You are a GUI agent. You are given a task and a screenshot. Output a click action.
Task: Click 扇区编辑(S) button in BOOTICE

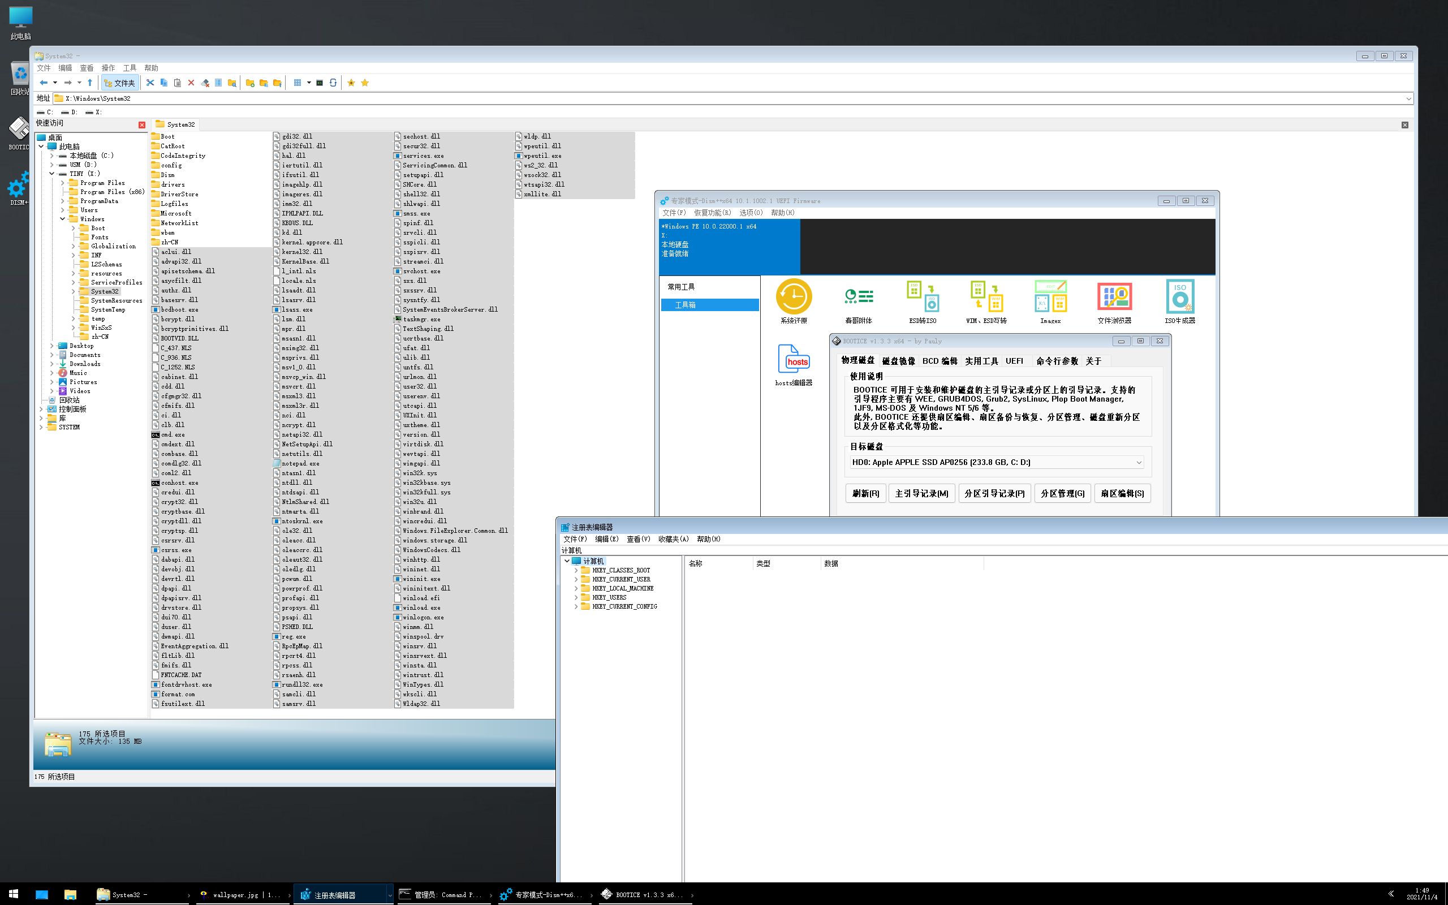1122,493
